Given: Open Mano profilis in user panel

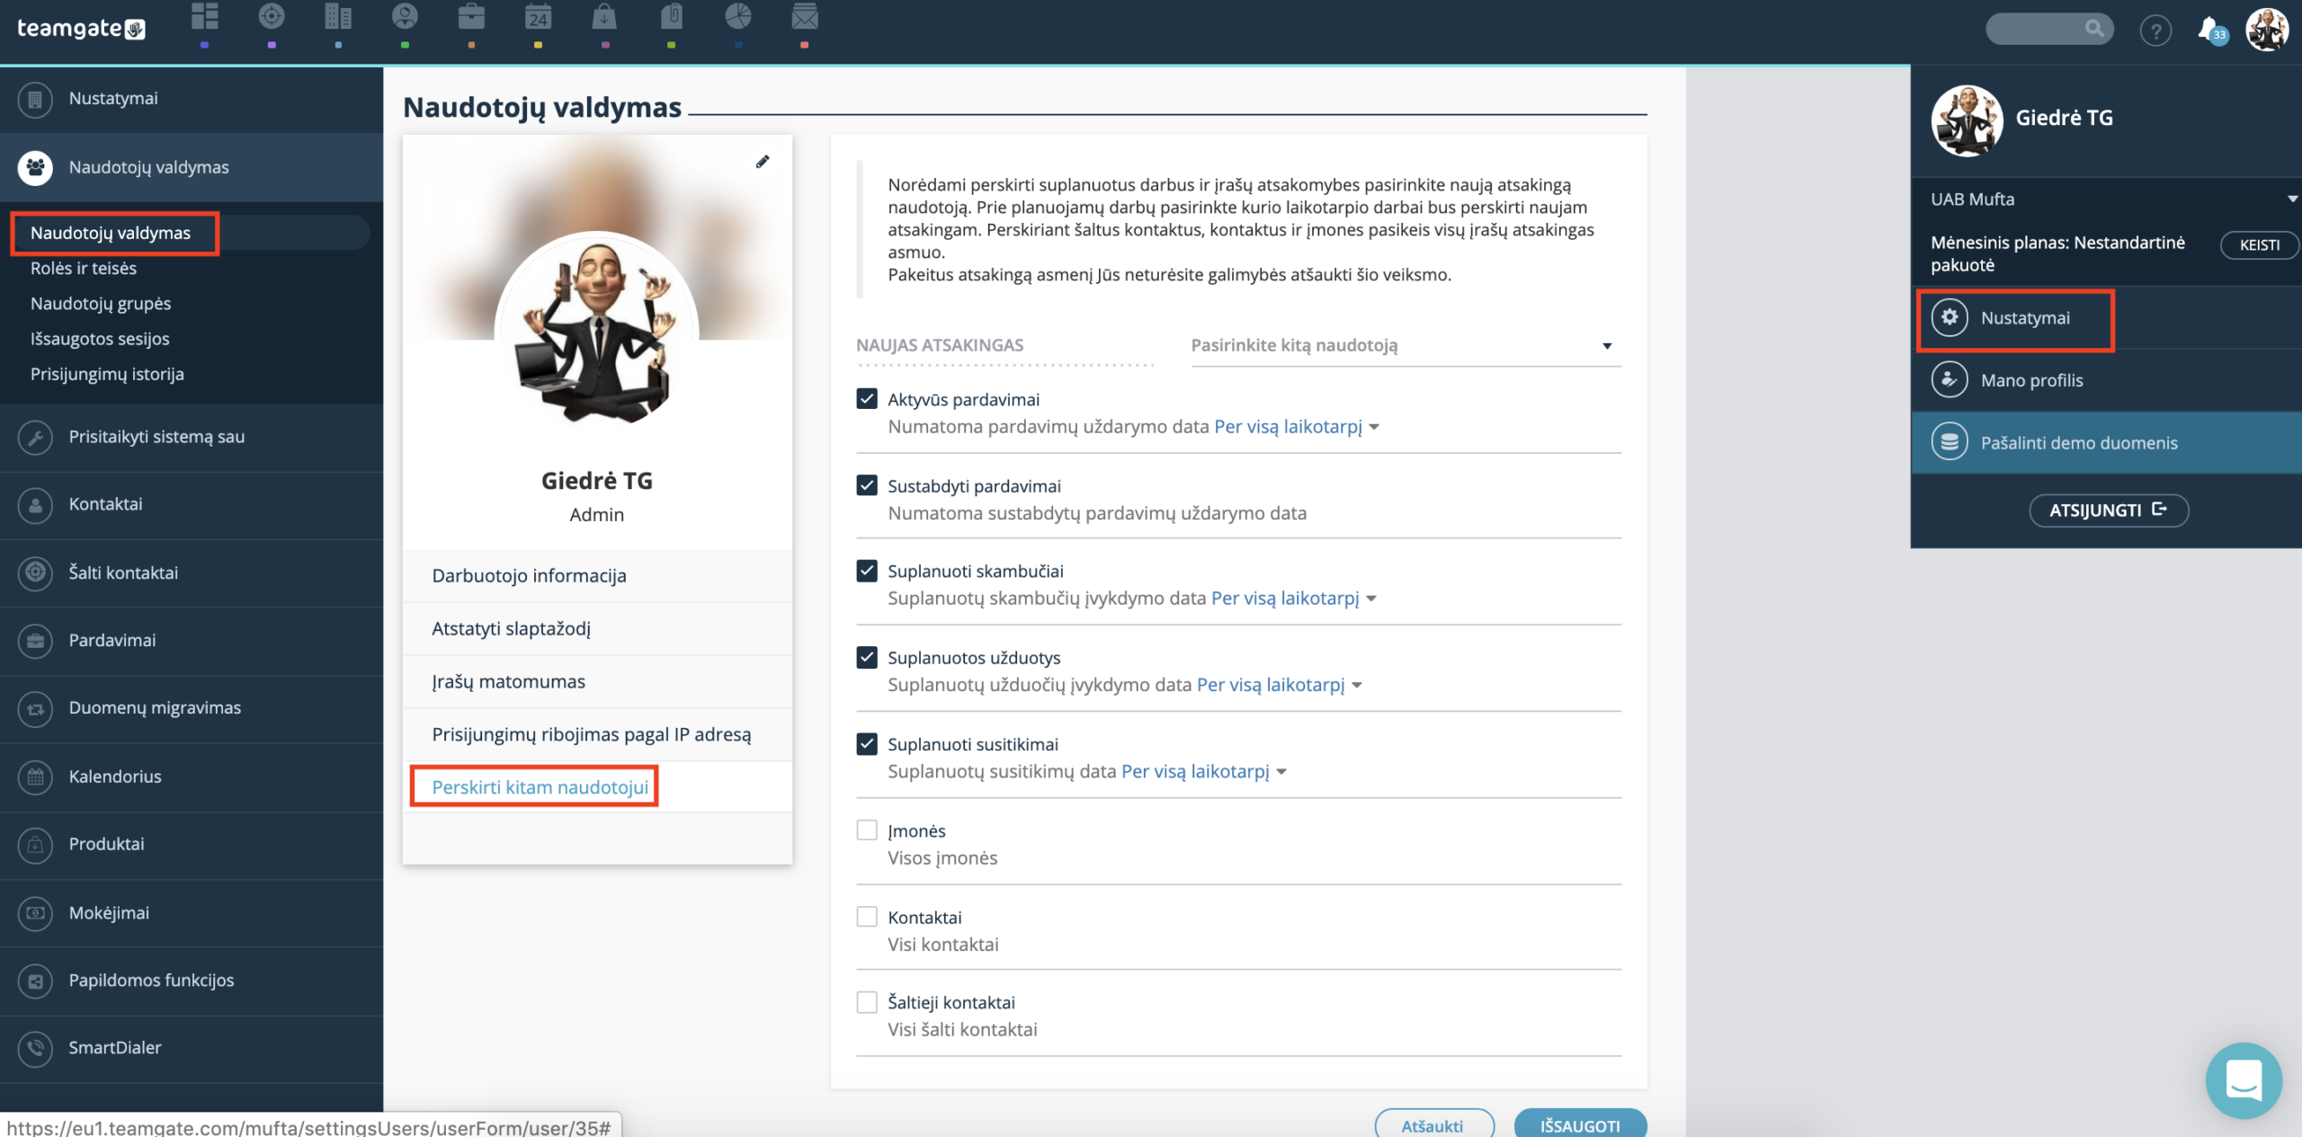Looking at the screenshot, I should (x=2106, y=380).
